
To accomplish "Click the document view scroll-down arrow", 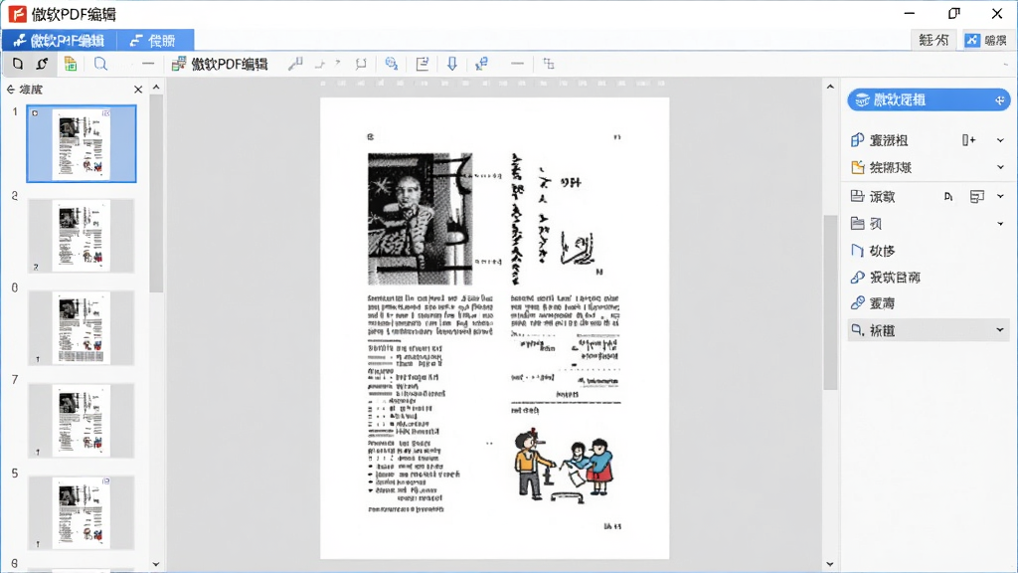I will pos(830,564).
